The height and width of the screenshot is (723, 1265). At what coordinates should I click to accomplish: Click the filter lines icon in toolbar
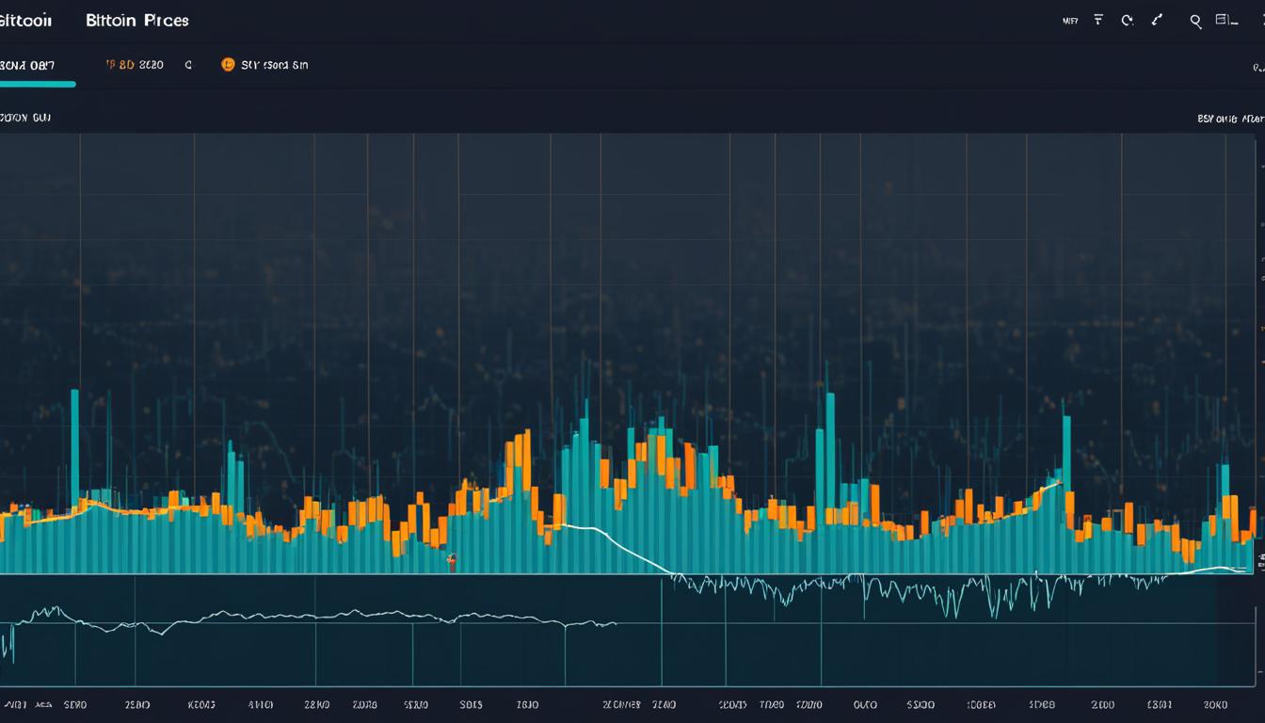point(1098,20)
